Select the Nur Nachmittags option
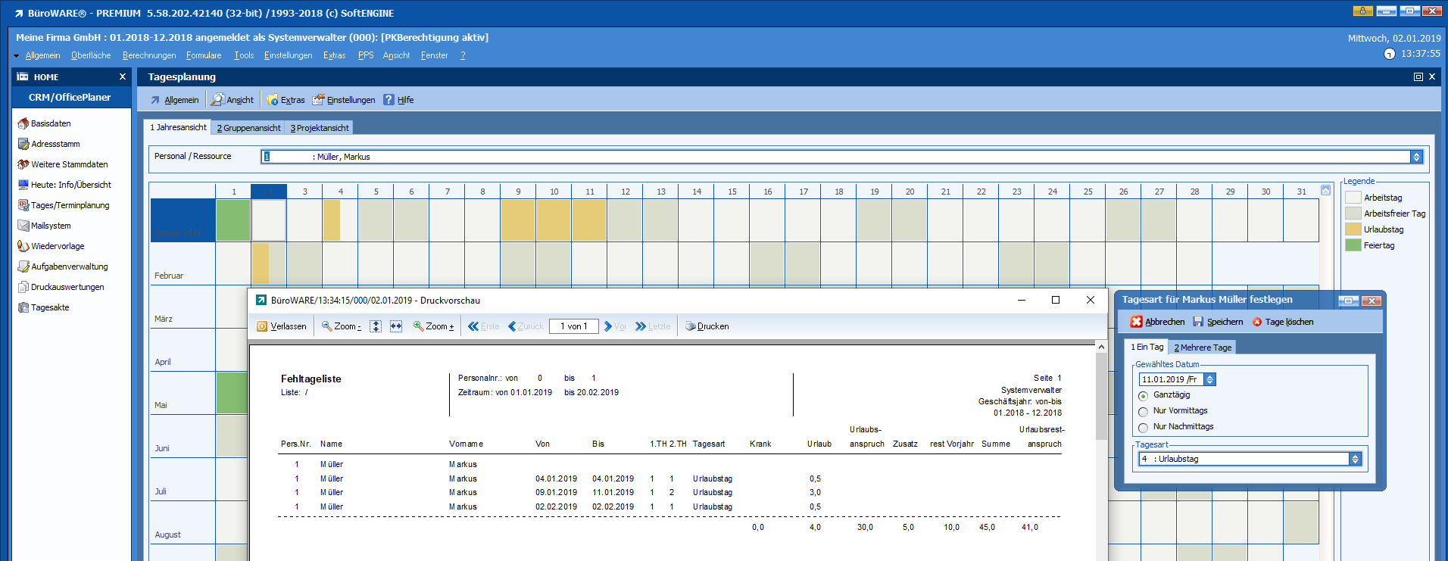The height and width of the screenshot is (561, 1448). tap(1144, 428)
